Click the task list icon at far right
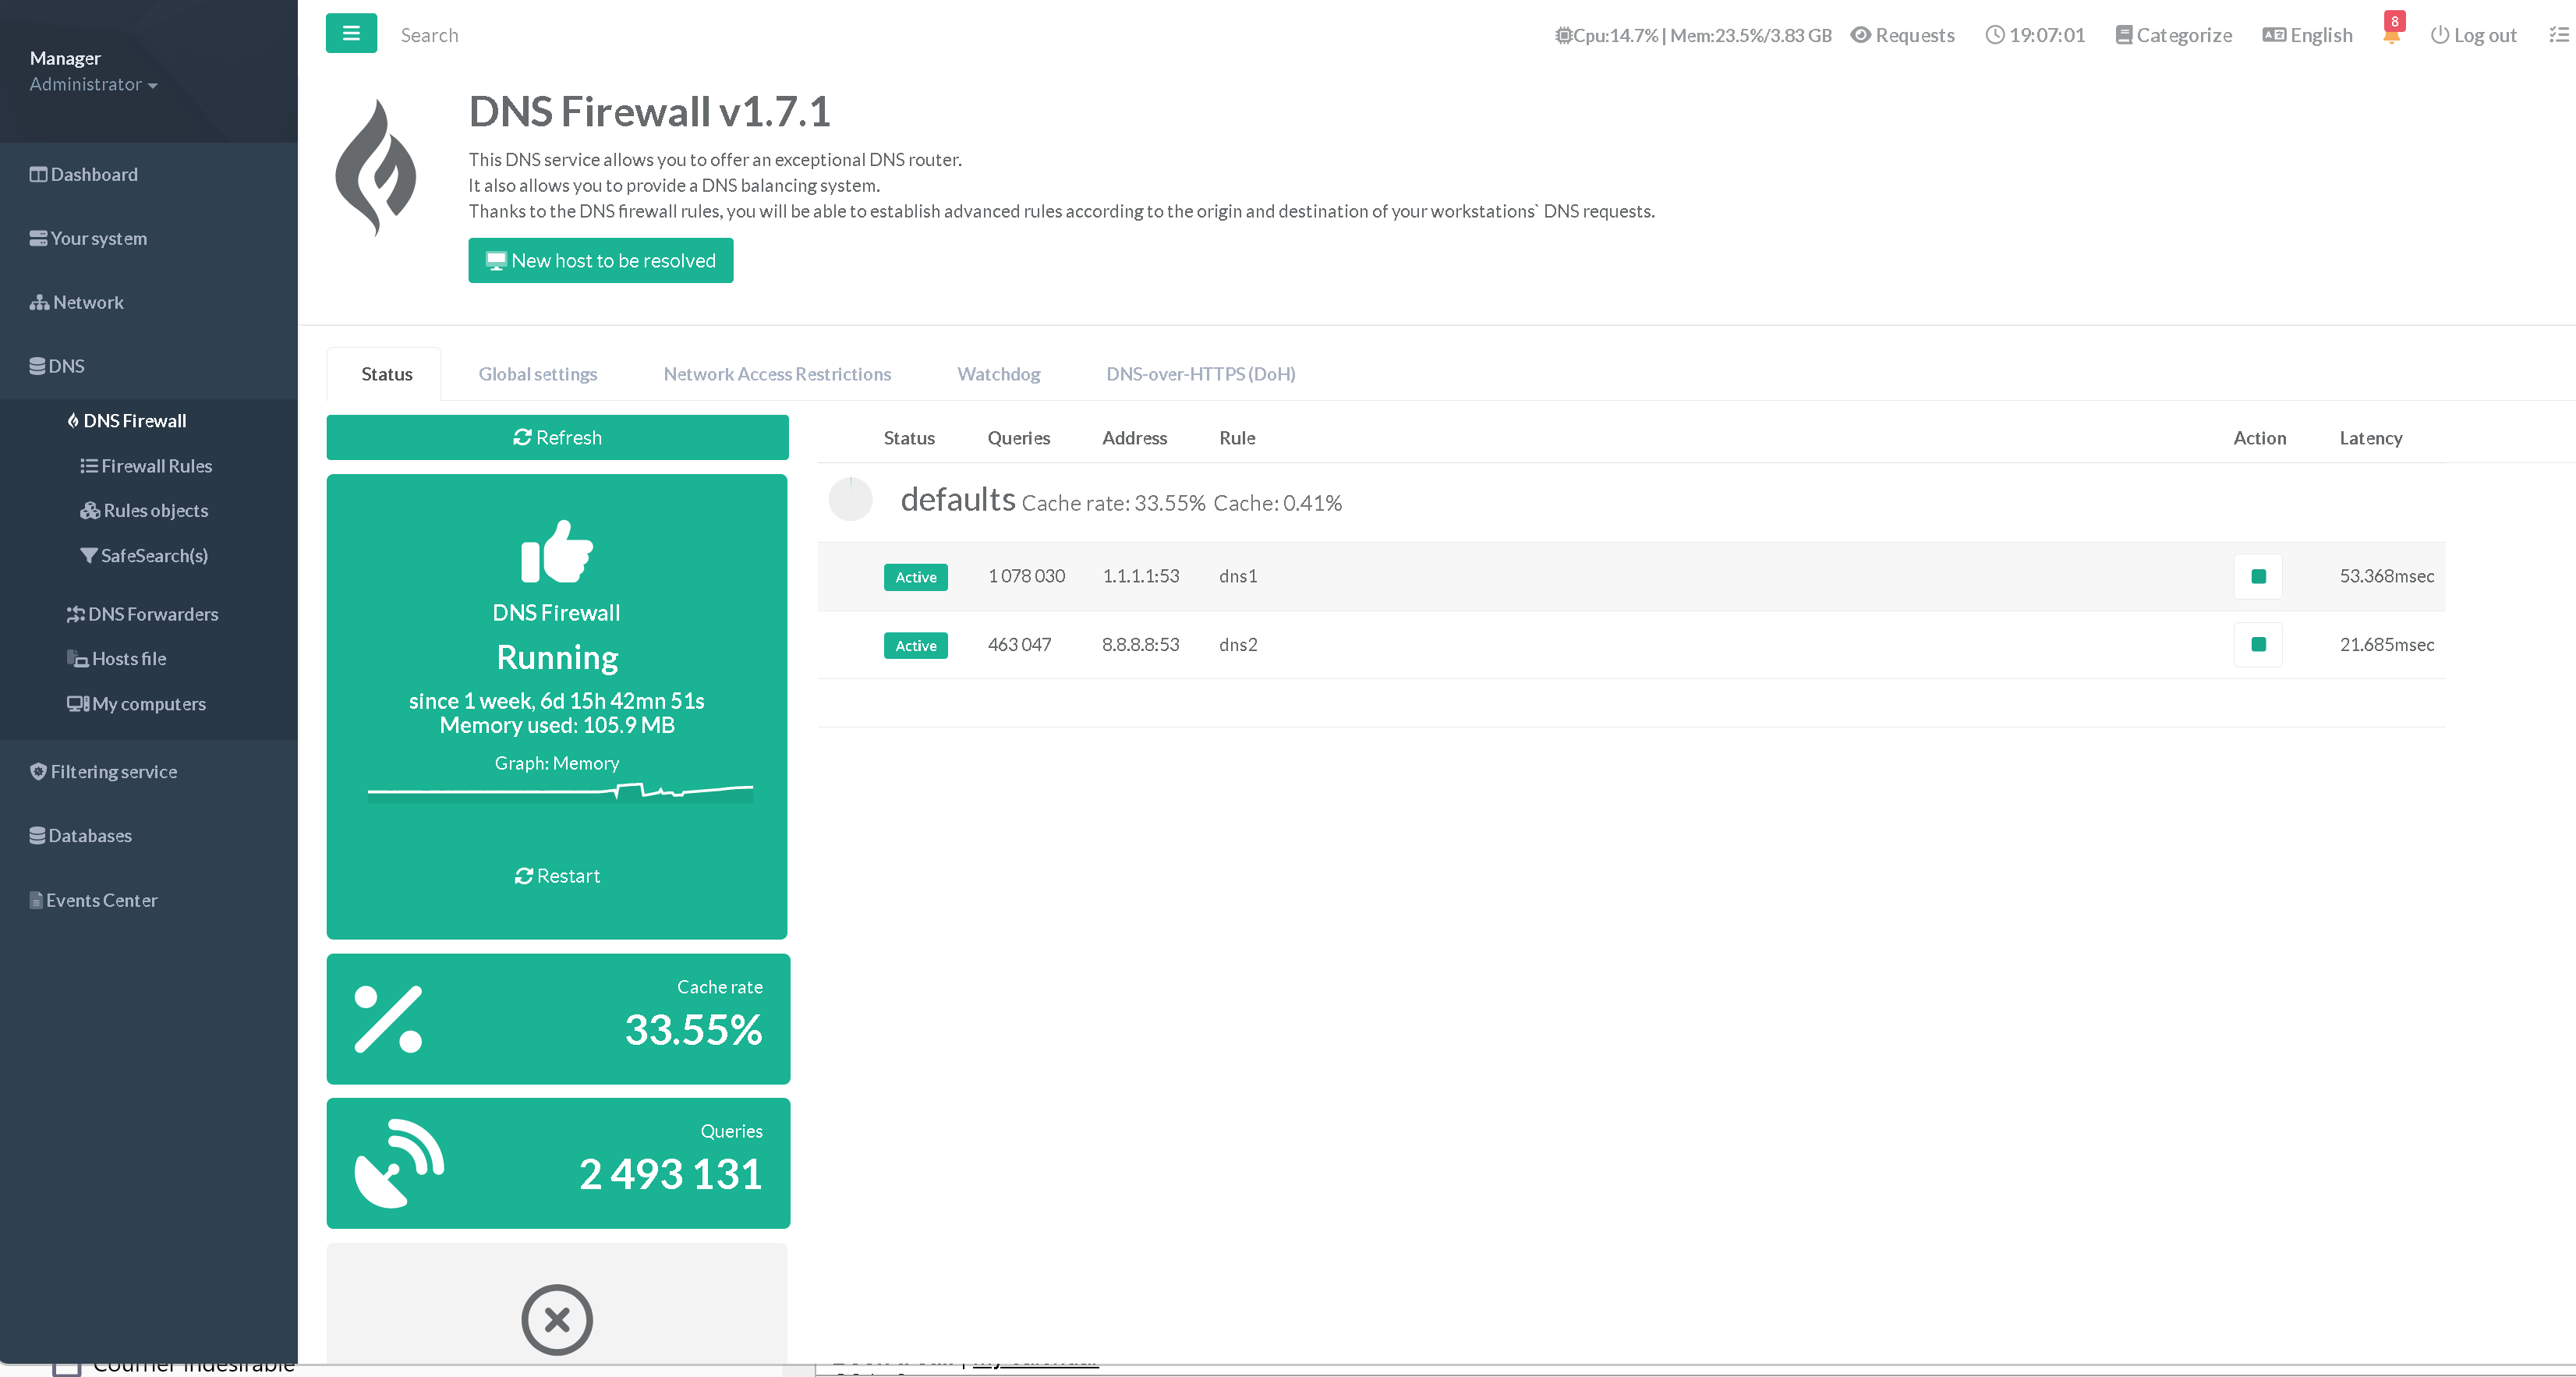The image size is (2576, 1377). click(2558, 35)
